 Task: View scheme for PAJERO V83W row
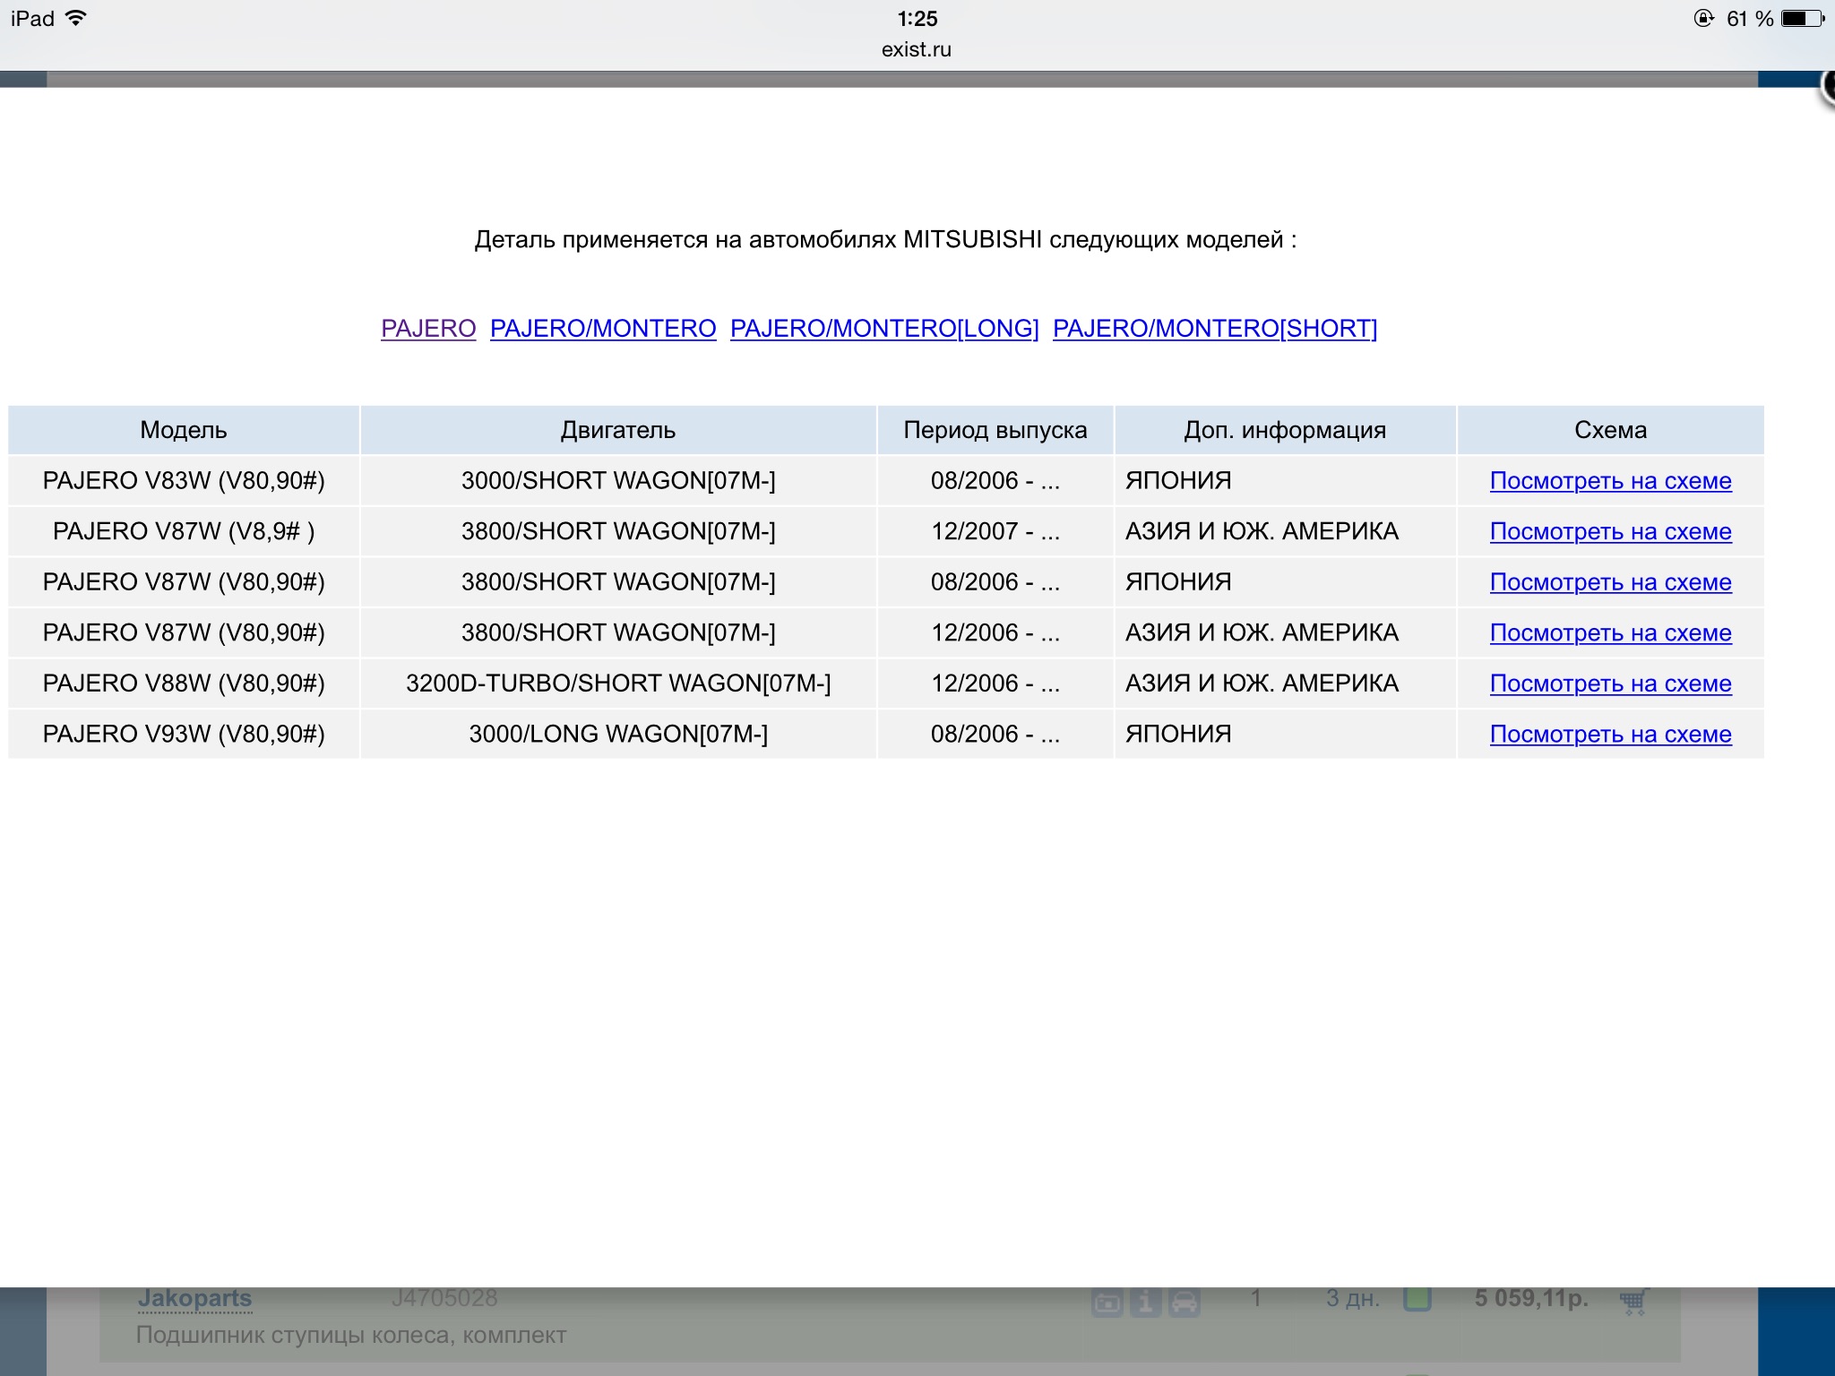click(x=1610, y=481)
